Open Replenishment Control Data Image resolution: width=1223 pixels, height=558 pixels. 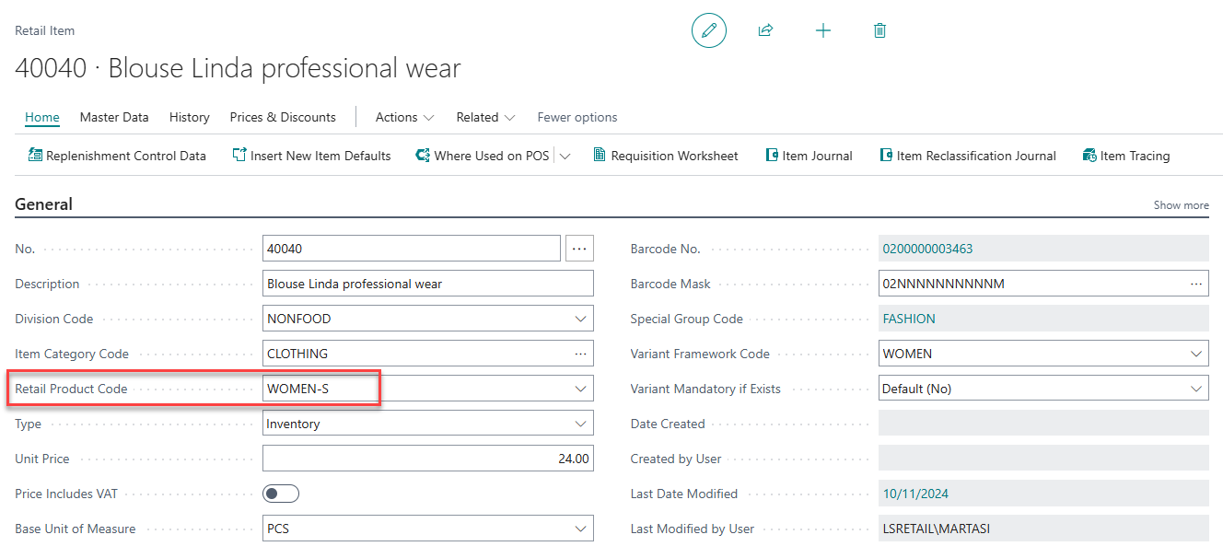tap(117, 156)
